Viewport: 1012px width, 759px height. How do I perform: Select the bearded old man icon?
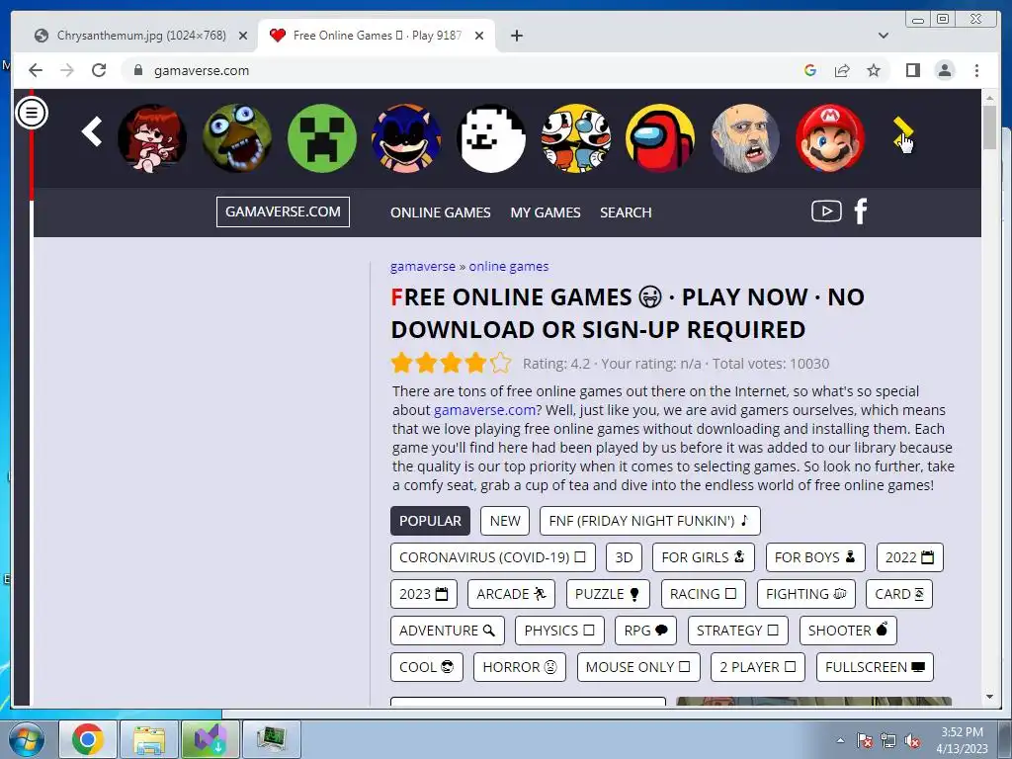pyautogui.click(x=745, y=138)
